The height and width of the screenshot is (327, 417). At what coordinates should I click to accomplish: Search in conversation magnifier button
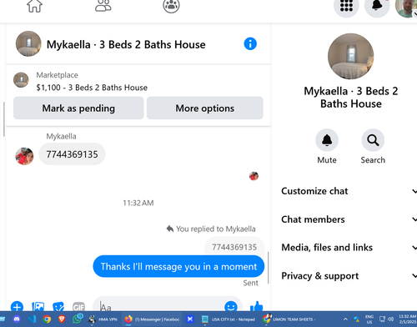pyautogui.click(x=373, y=140)
